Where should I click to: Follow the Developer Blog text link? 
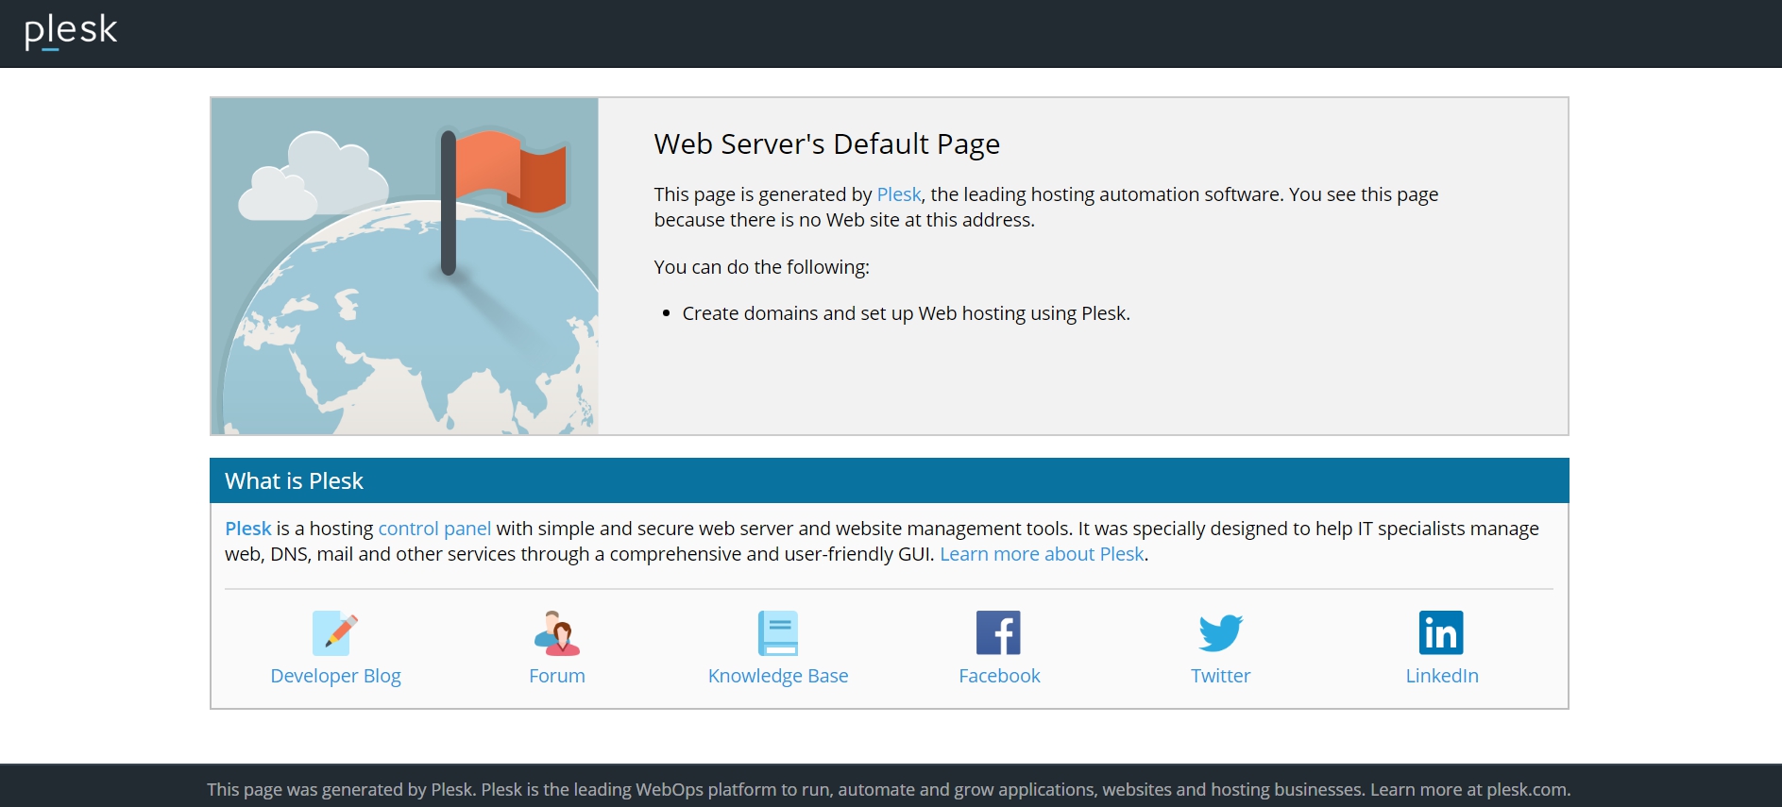click(335, 676)
